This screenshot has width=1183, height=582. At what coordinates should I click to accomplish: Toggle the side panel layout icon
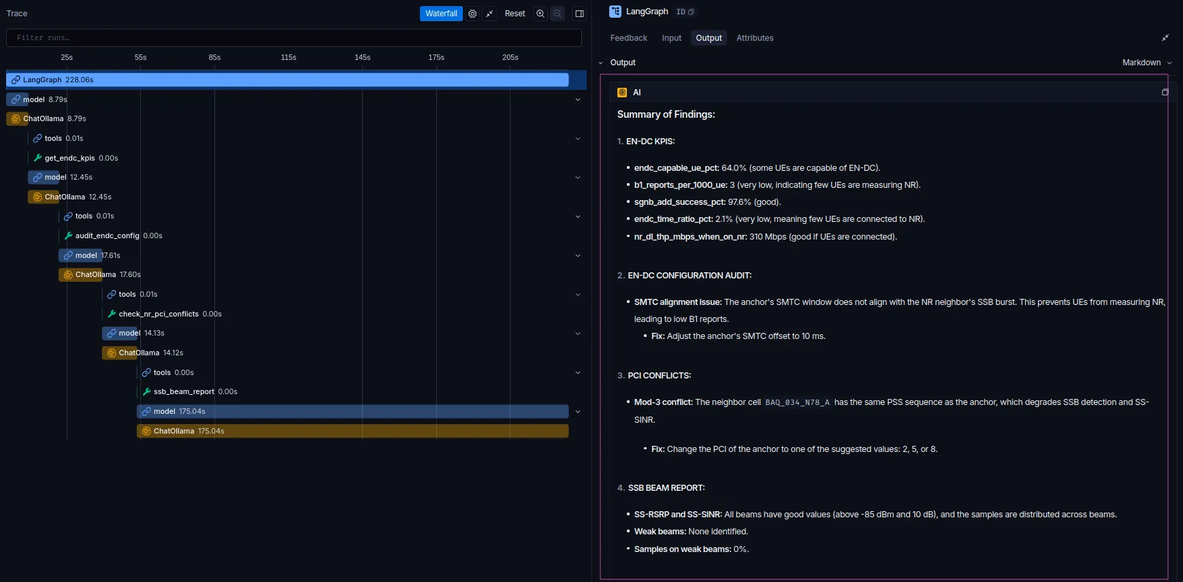579,14
